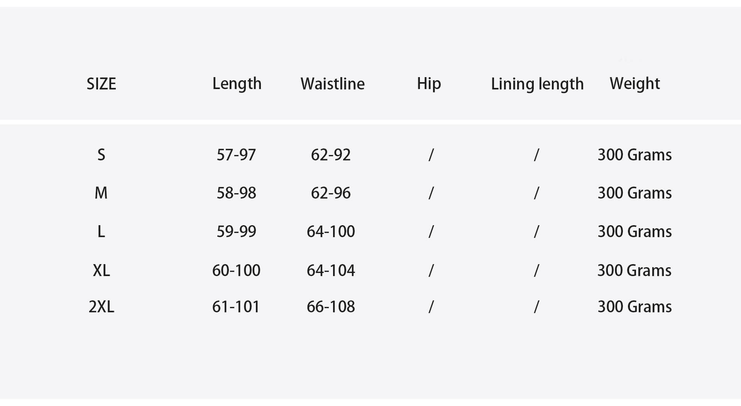The image size is (741, 406).
Task: Select the 2XL size row label
Action: (x=101, y=307)
